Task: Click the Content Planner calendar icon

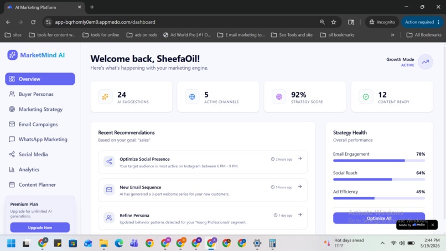Action: (12, 185)
